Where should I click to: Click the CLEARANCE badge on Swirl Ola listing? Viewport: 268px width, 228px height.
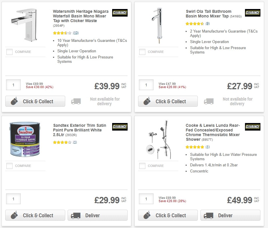(253, 13)
